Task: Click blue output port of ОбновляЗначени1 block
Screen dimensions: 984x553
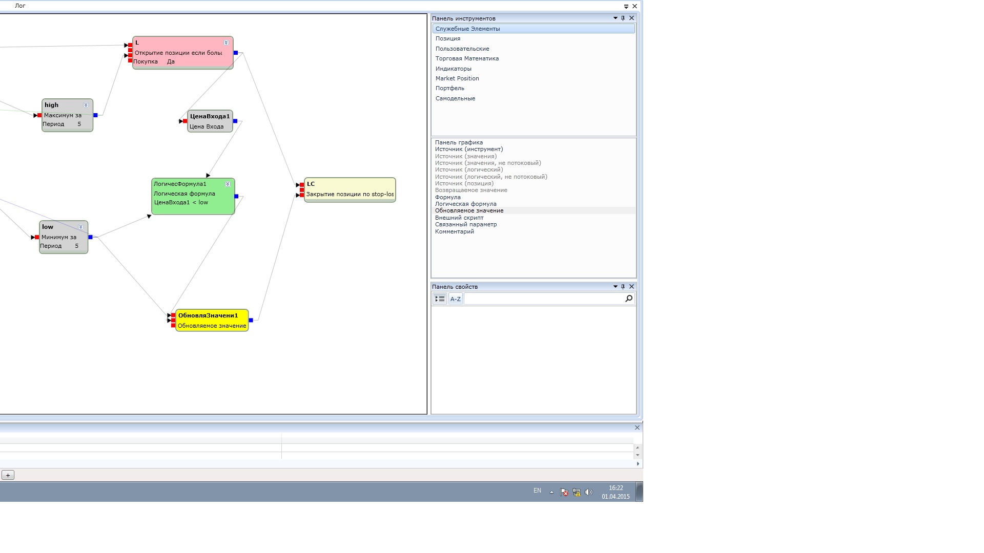Action: coord(251,321)
